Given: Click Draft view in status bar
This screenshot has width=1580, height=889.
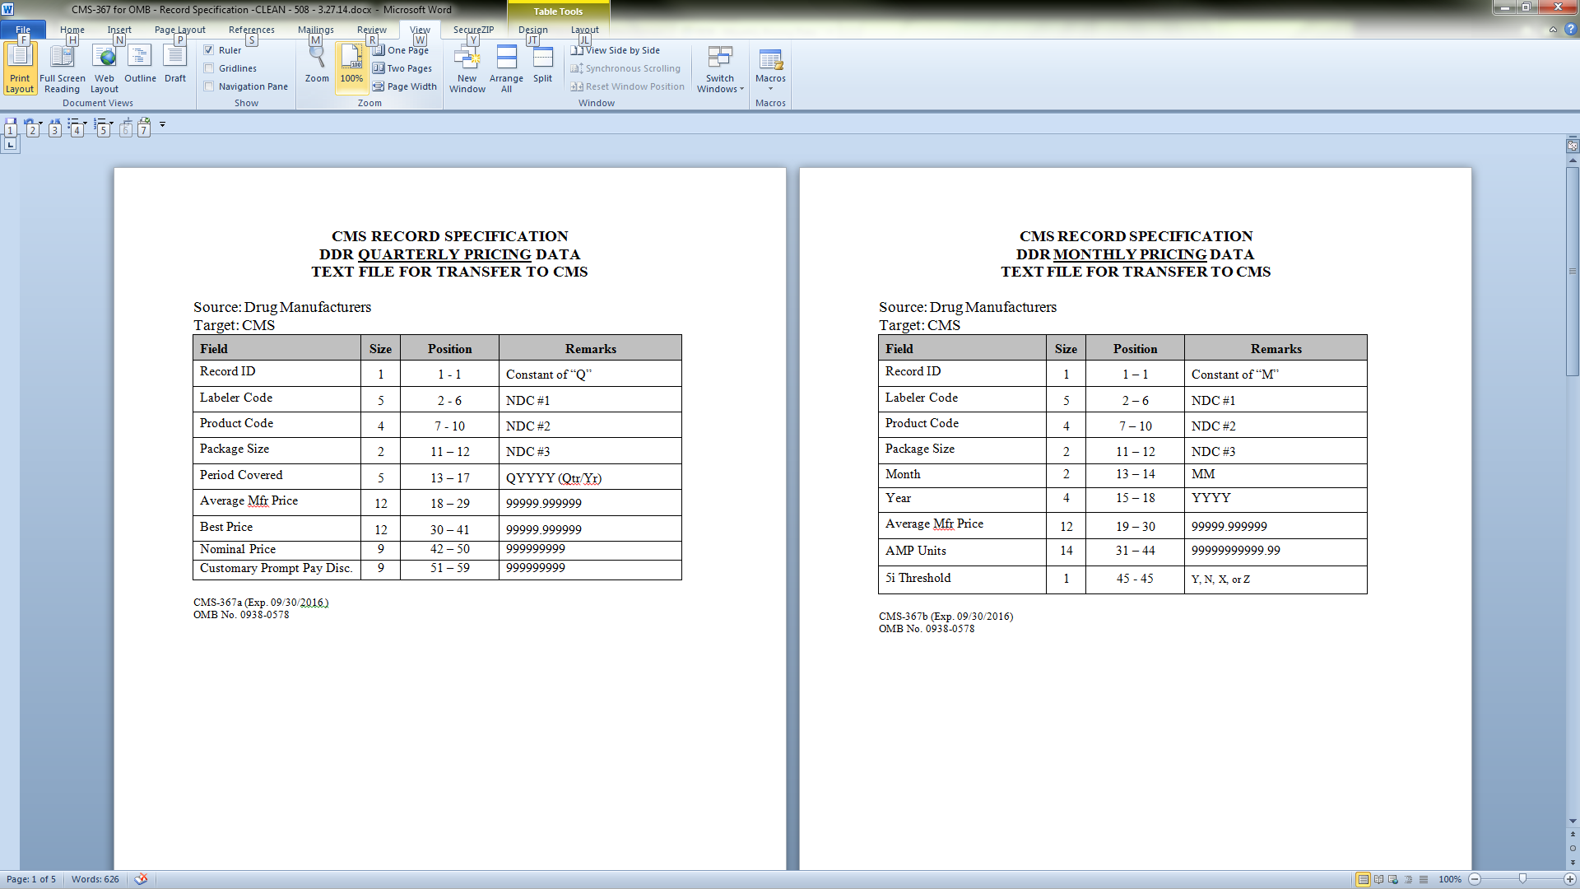Looking at the screenshot, I should tap(1424, 880).
